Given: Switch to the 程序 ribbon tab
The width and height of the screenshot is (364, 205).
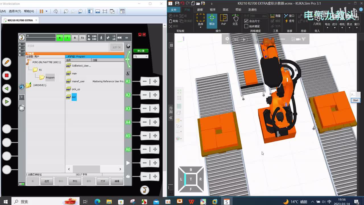Looking at the screenshot, I should tap(213, 10).
